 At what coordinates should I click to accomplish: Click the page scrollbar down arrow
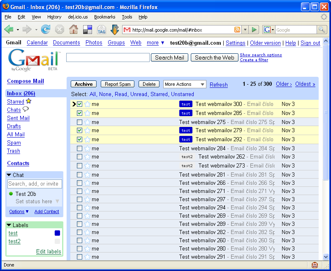(x=326, y=257)
